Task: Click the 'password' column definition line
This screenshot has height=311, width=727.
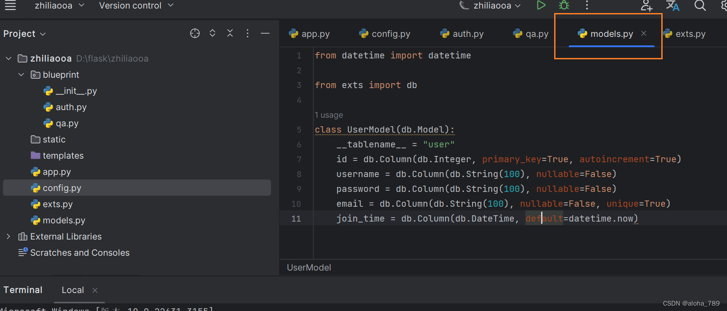Action: coord(476,189)
